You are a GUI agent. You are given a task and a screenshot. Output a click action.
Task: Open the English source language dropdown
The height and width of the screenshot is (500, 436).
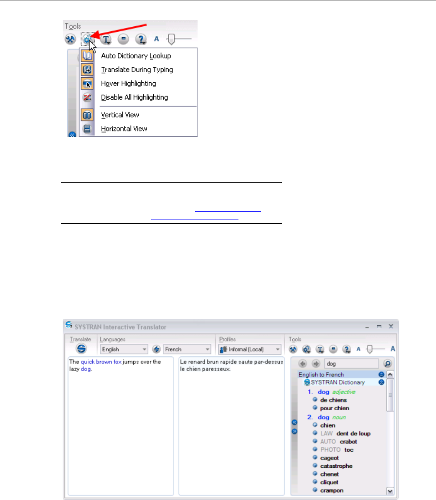(x=124, y=349)
